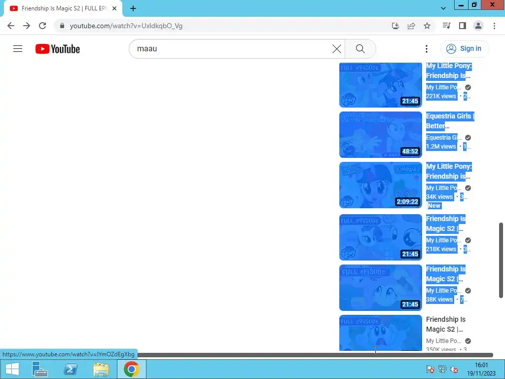Open the 218K views video thumbnail
The width and height of the screenshot is (505, 379).
click(380, 237)
